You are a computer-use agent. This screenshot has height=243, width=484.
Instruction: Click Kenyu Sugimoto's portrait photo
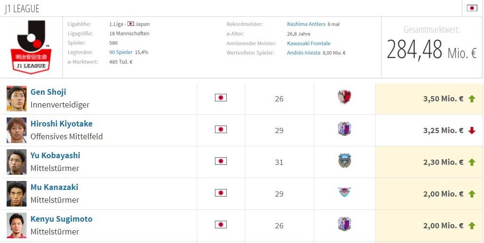tap(17, 225)
